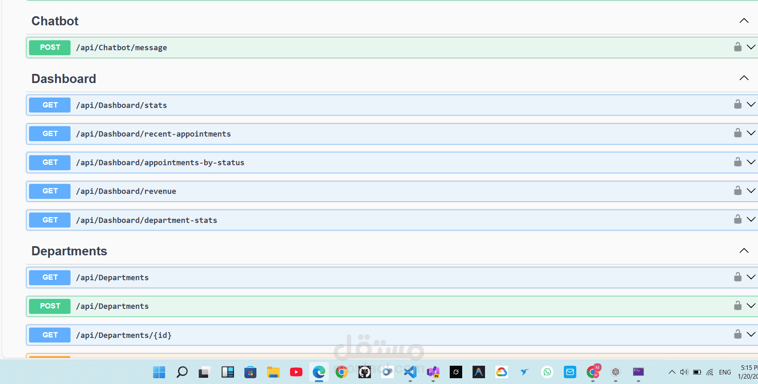Open WhatsApp from taskbar

coord(547,372)
